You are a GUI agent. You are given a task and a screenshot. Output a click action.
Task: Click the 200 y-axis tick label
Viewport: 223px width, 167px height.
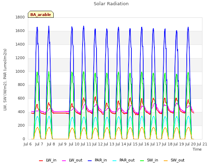pos(21,126)
